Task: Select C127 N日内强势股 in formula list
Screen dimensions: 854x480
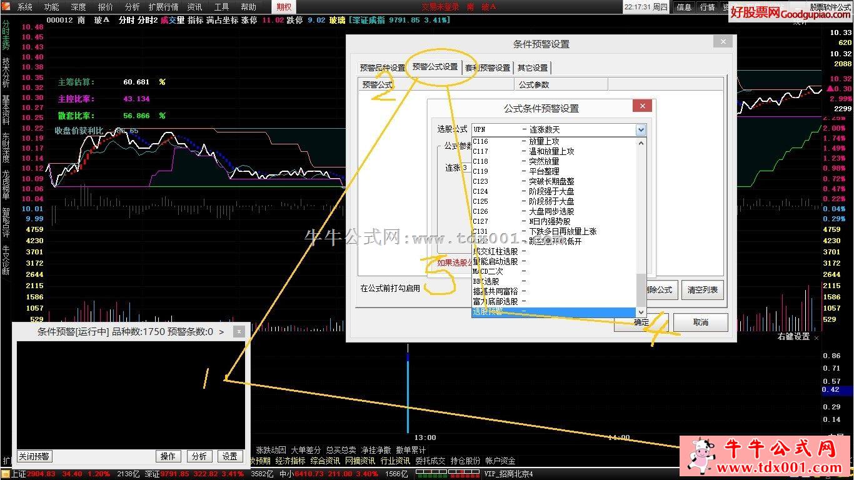Action: [553, 221]
